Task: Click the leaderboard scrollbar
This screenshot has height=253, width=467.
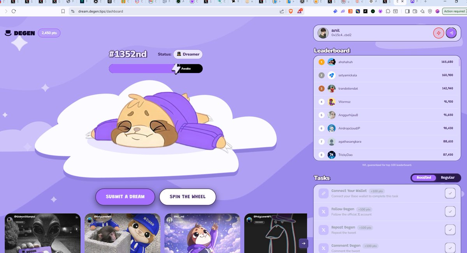Action: pyautogui.click(x=459, y=62)
